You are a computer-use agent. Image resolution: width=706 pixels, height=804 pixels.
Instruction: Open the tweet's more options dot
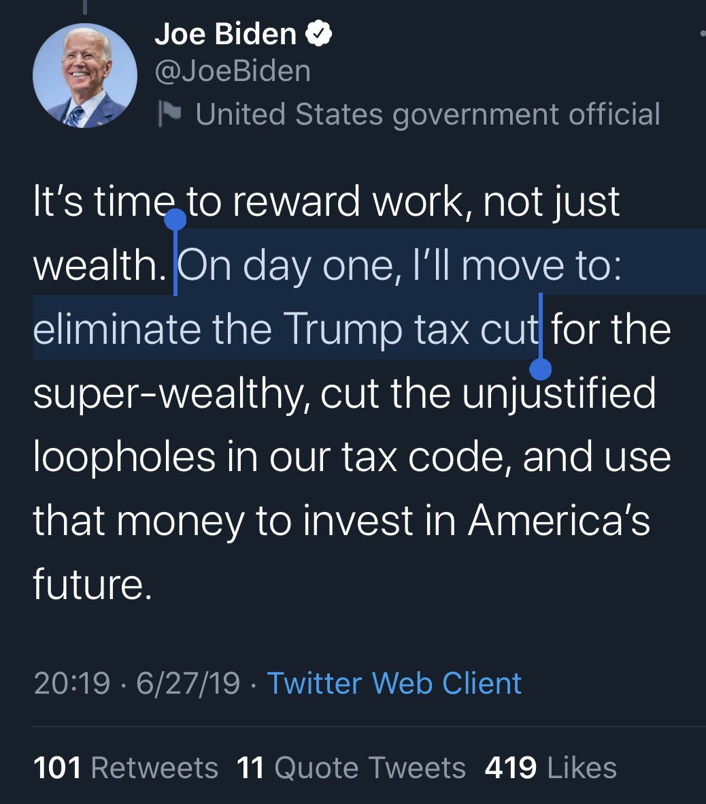point(701,33)
